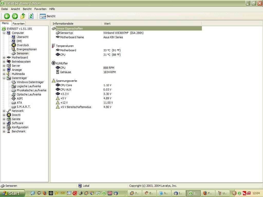Select the Menü tab in sidebar
The image size is (263, 197).
[6, 23]
